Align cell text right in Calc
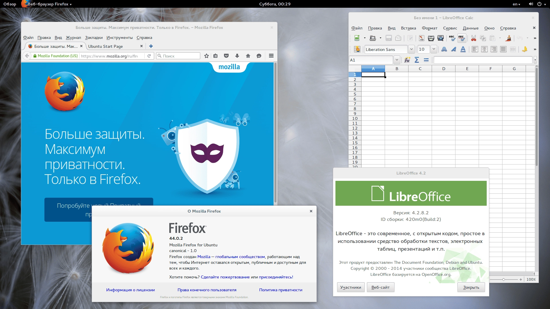 pyautogui.click(x=494, y=49)
